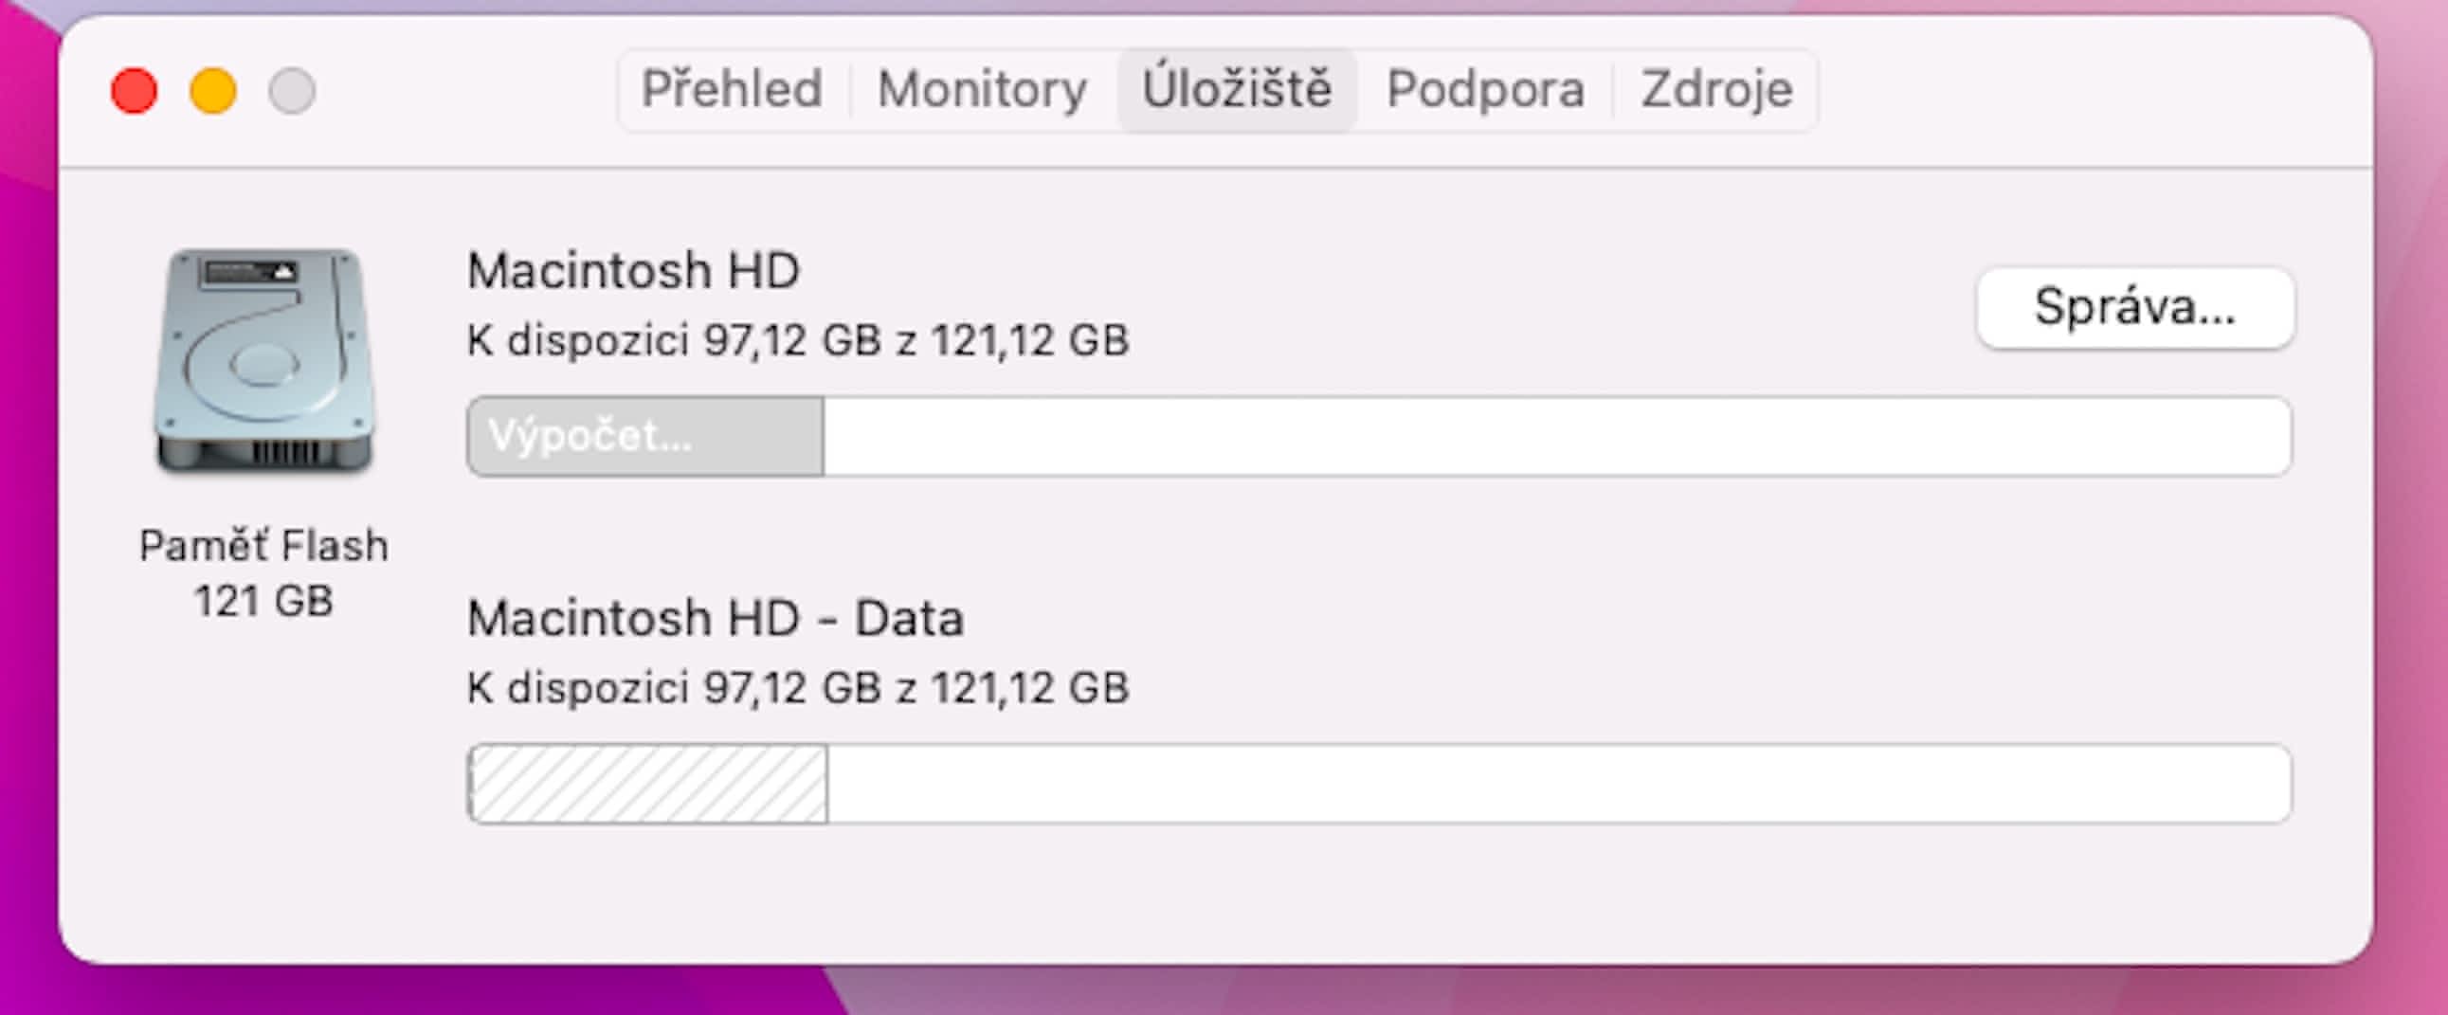Viewport: 2448px width, 1015px height.
Task: Click the Macintosh HD - Data volume title
Action: click(716, 619)
